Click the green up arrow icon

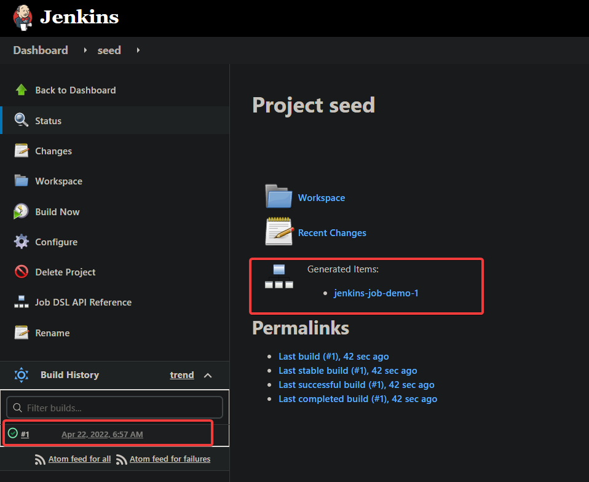click(x=22, y=90)
